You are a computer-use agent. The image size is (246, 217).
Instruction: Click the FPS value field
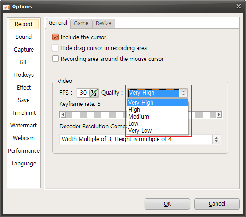(83, 93)
